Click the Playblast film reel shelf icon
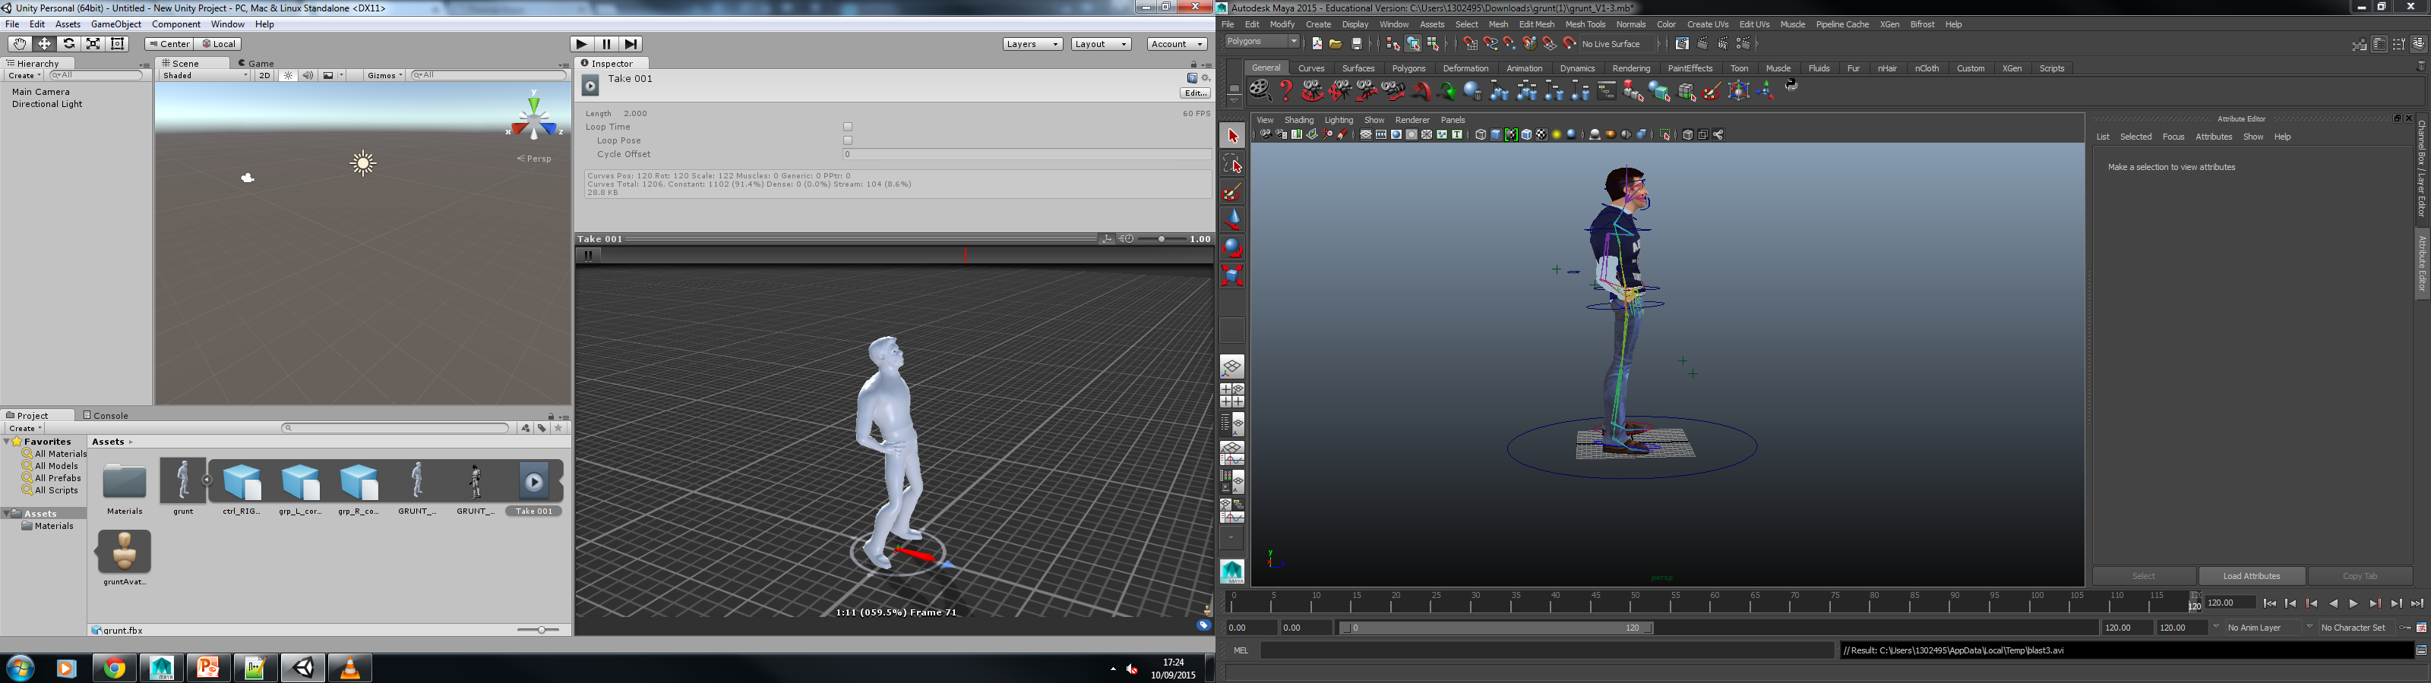 click(1260, 90)
